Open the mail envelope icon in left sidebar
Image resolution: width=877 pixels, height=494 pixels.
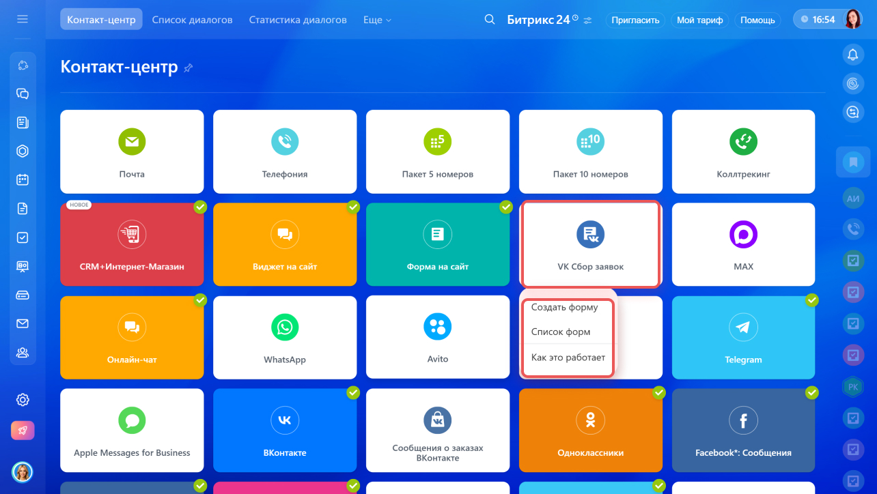(x=23, y=324)
